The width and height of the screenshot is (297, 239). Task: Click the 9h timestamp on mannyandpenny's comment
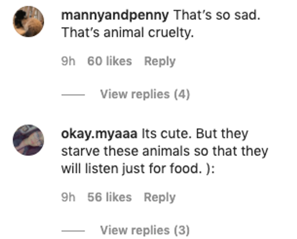point(68,61)
